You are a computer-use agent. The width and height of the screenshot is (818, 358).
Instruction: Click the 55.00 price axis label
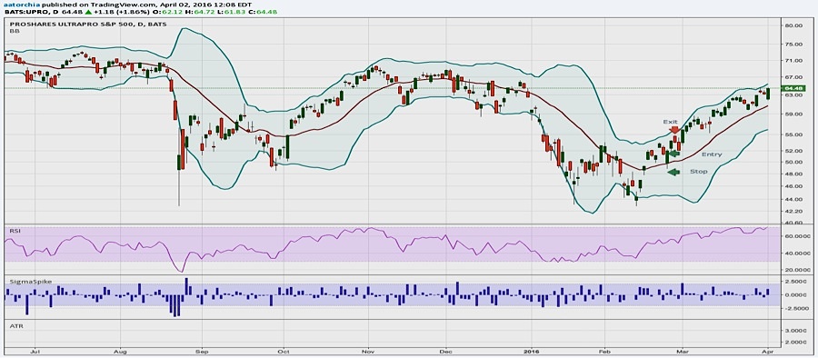[793, 134]
